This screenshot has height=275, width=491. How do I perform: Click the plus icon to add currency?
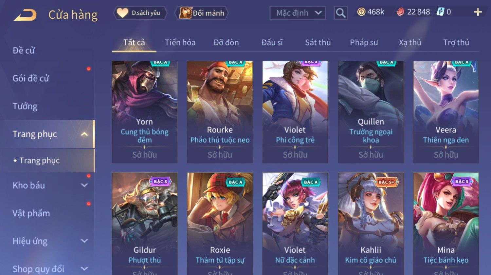pos(478,12)
